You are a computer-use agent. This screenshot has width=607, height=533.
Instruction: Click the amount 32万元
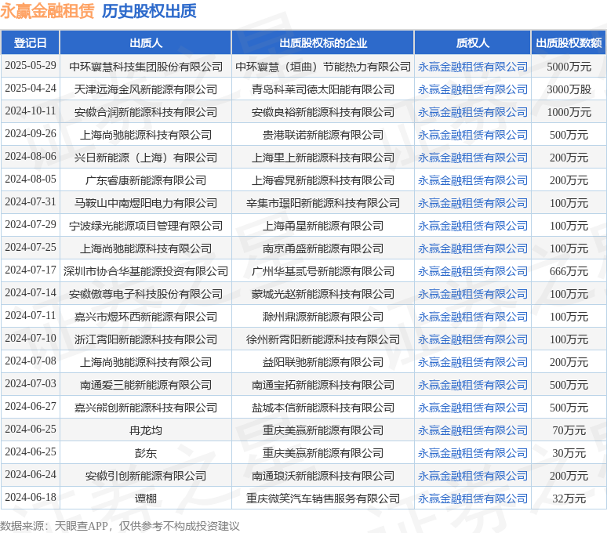tap(569, 499)
